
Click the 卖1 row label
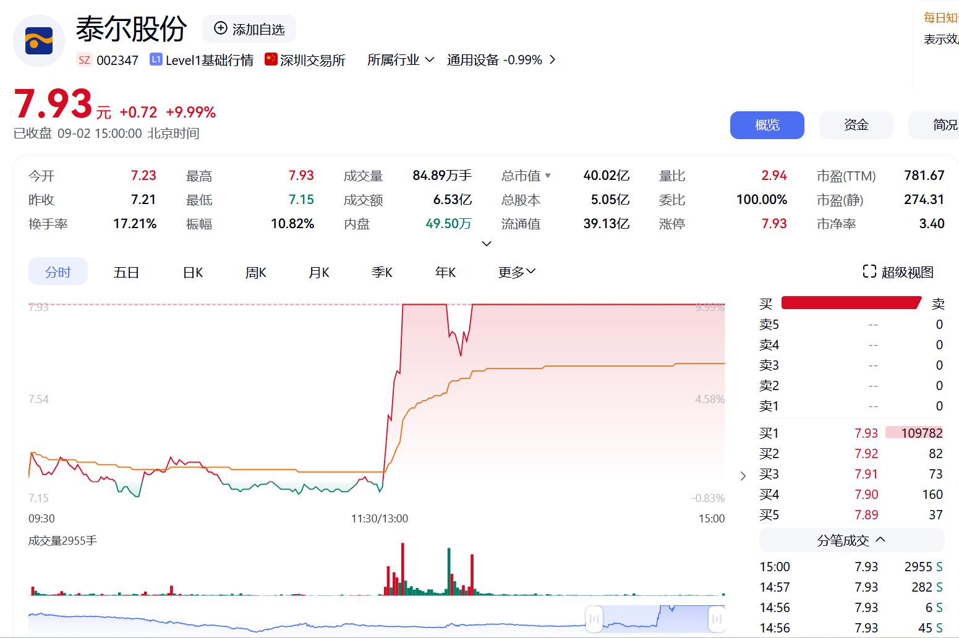[x=769, y=406]
